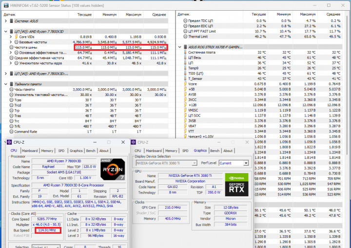The image size is (351, 248).
Task: Click the Средняя эффективная частота clock icon
Action: (x=11, y=58)
